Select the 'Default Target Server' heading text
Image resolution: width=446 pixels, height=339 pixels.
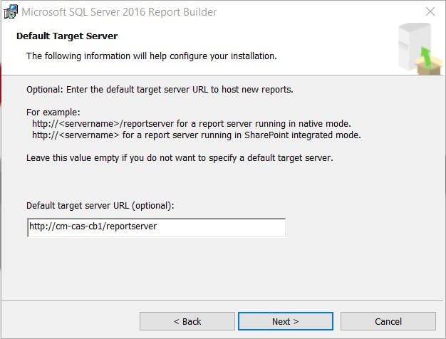(x=67, y=36)
